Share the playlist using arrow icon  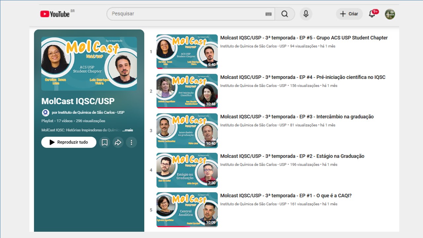(118, 142)
